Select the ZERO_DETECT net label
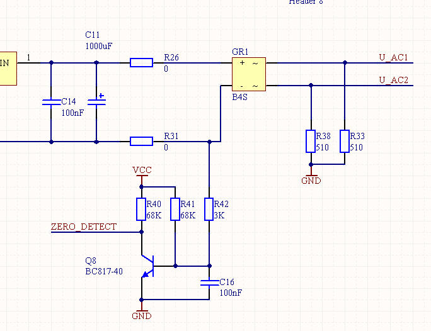The image size is (431, 331). [x=84, y=227]
